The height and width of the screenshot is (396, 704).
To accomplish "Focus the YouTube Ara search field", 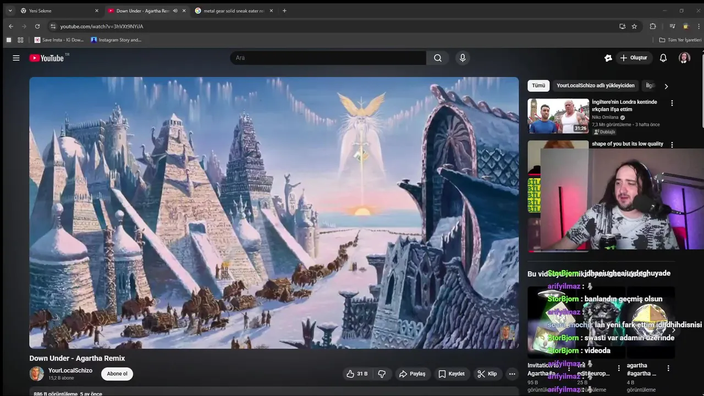I will coord(328,58).
